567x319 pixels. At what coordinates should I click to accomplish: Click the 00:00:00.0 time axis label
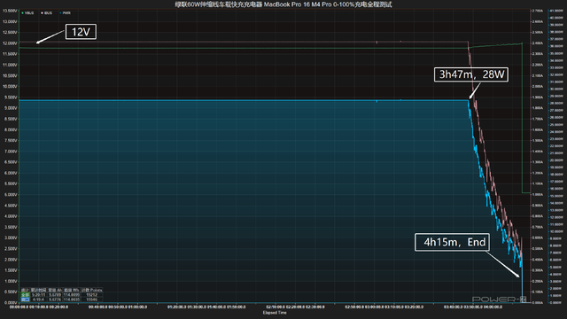[x=19, y=307]
